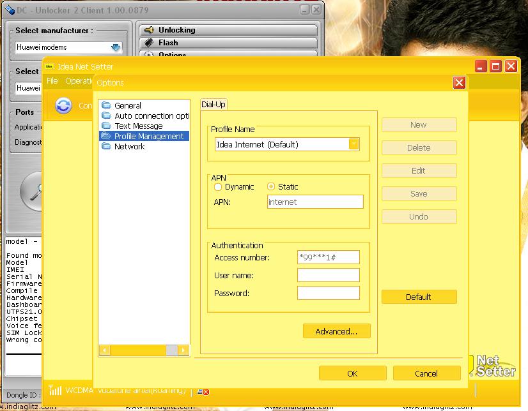The height and width of the screenshot is (411, 528).
Task: Select Auto connection options in the tree
Action: coord(151,116)
